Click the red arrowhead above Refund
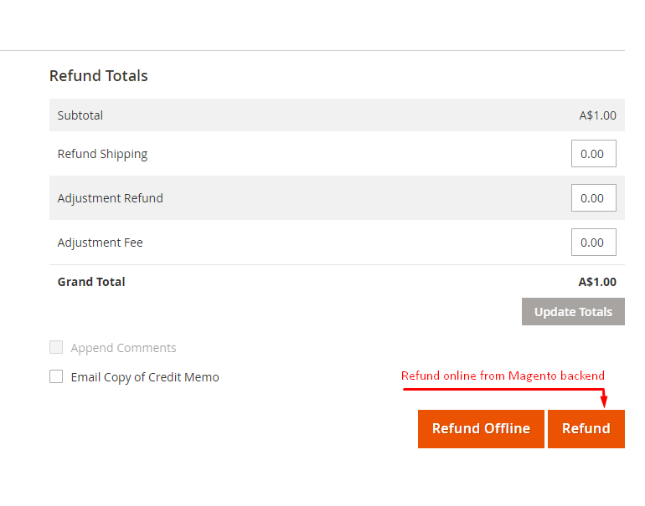The width and height of the screenshot is (645, 506). point(604,402)
